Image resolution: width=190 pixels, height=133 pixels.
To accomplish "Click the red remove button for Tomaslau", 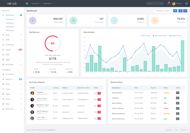I will click(x=99, y=93).
